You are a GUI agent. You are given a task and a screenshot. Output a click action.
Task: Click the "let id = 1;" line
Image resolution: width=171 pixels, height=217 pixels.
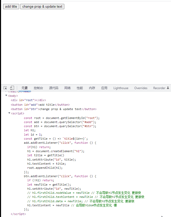[x=33, y=135]
